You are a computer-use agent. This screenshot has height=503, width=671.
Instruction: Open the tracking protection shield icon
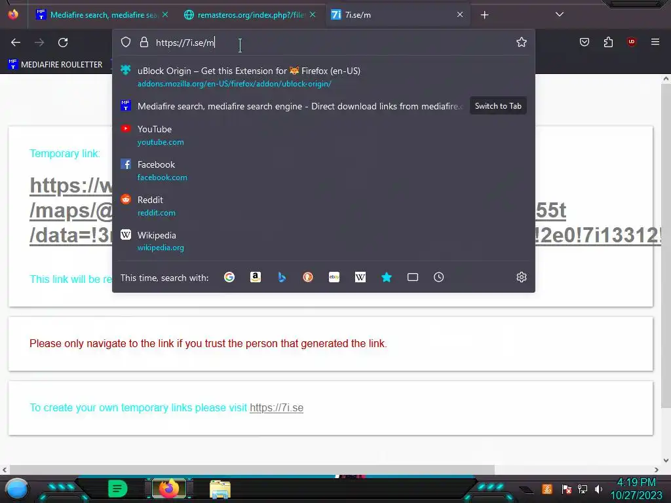click(125, 42)
